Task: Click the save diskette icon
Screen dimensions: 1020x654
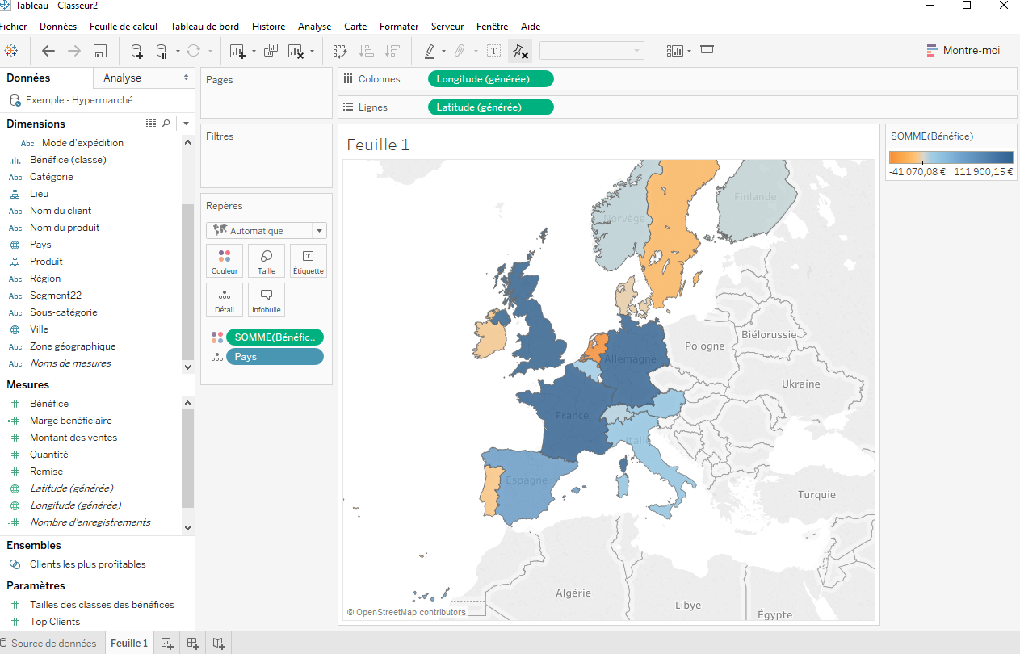Action: tap(100, 52)
